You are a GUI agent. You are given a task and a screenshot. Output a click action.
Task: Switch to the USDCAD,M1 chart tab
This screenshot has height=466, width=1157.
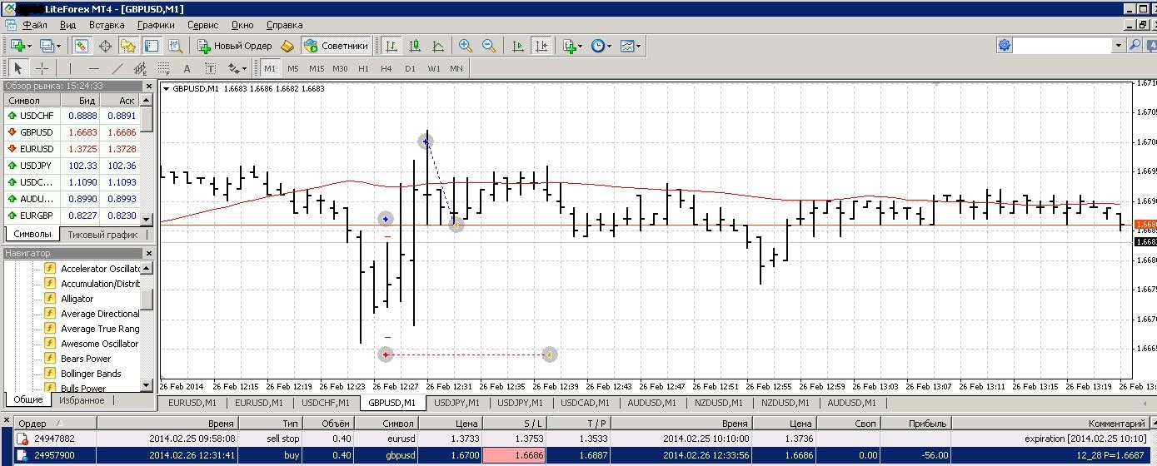[x=586, y=403]
